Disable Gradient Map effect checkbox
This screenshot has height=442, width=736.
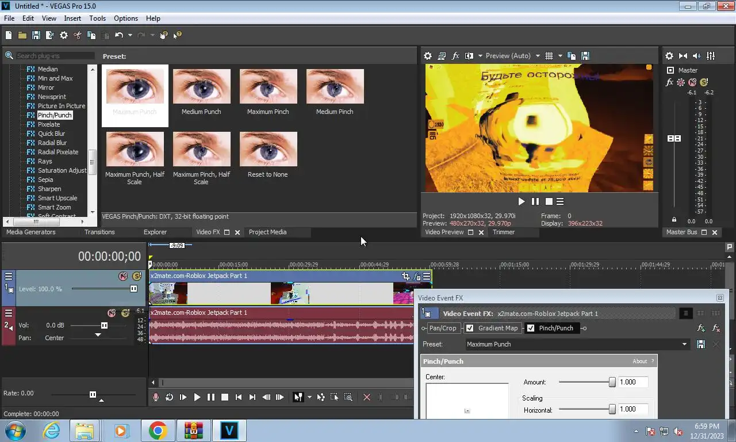(x=470, y=328)
